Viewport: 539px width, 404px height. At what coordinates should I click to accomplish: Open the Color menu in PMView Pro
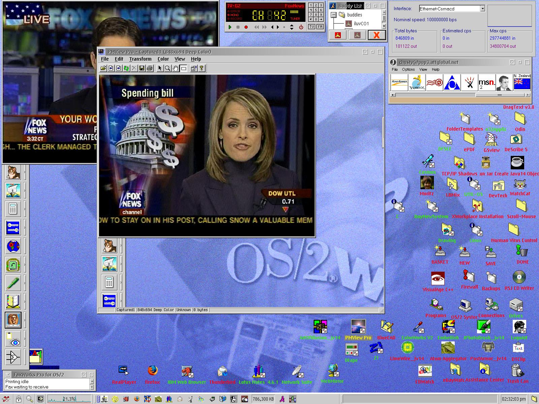(163, 59)
